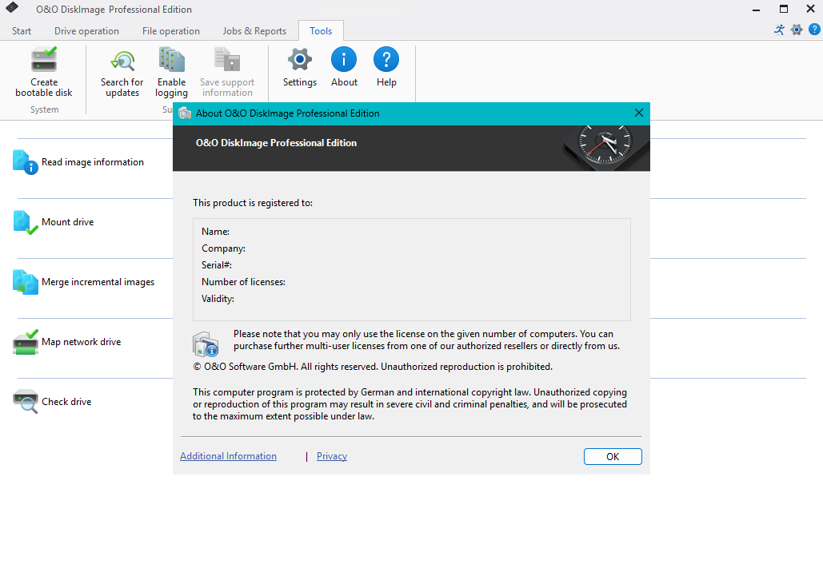Open the Drive operation tab
This screenshot has width=823, height=576.
tap(86, 31)
